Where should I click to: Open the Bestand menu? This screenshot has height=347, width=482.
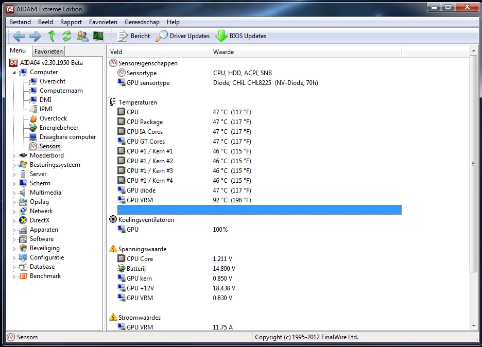point(20,22)
